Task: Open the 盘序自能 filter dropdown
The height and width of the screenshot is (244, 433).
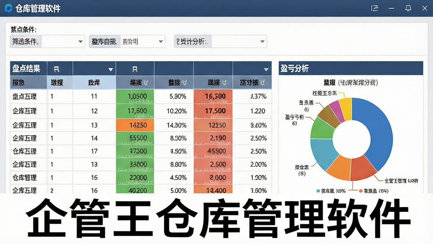Action: (x=161, y=42)
